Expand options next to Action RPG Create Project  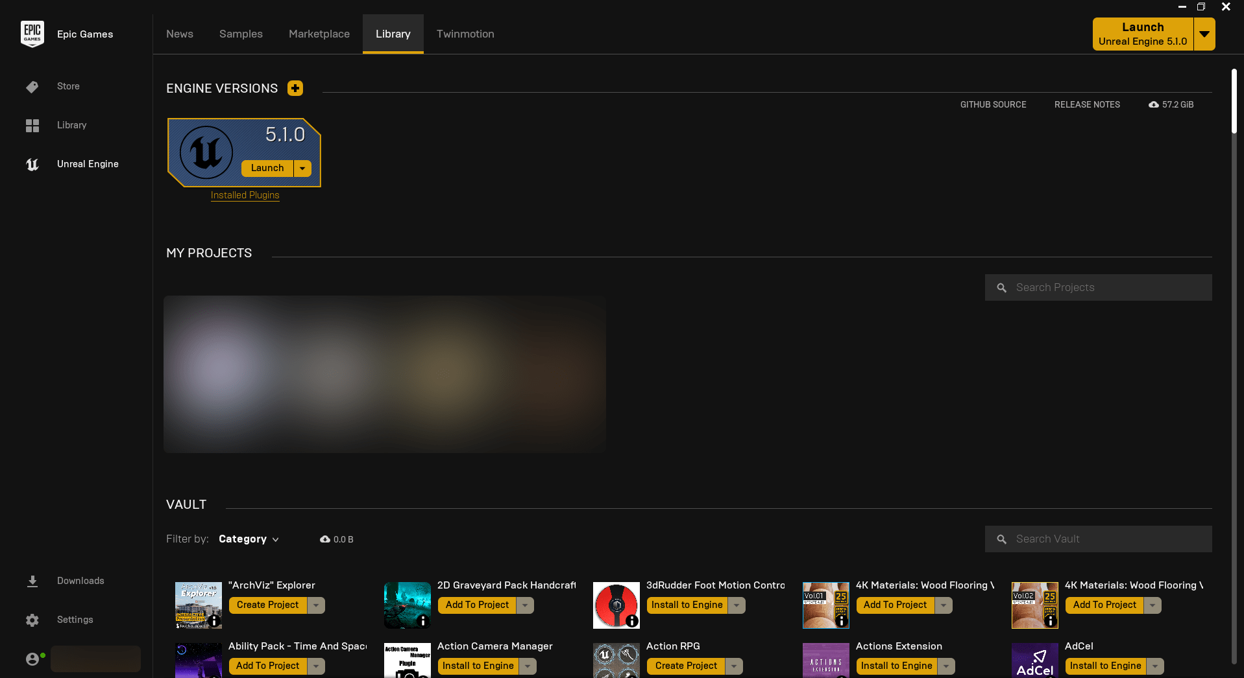[x=734, y=666]
